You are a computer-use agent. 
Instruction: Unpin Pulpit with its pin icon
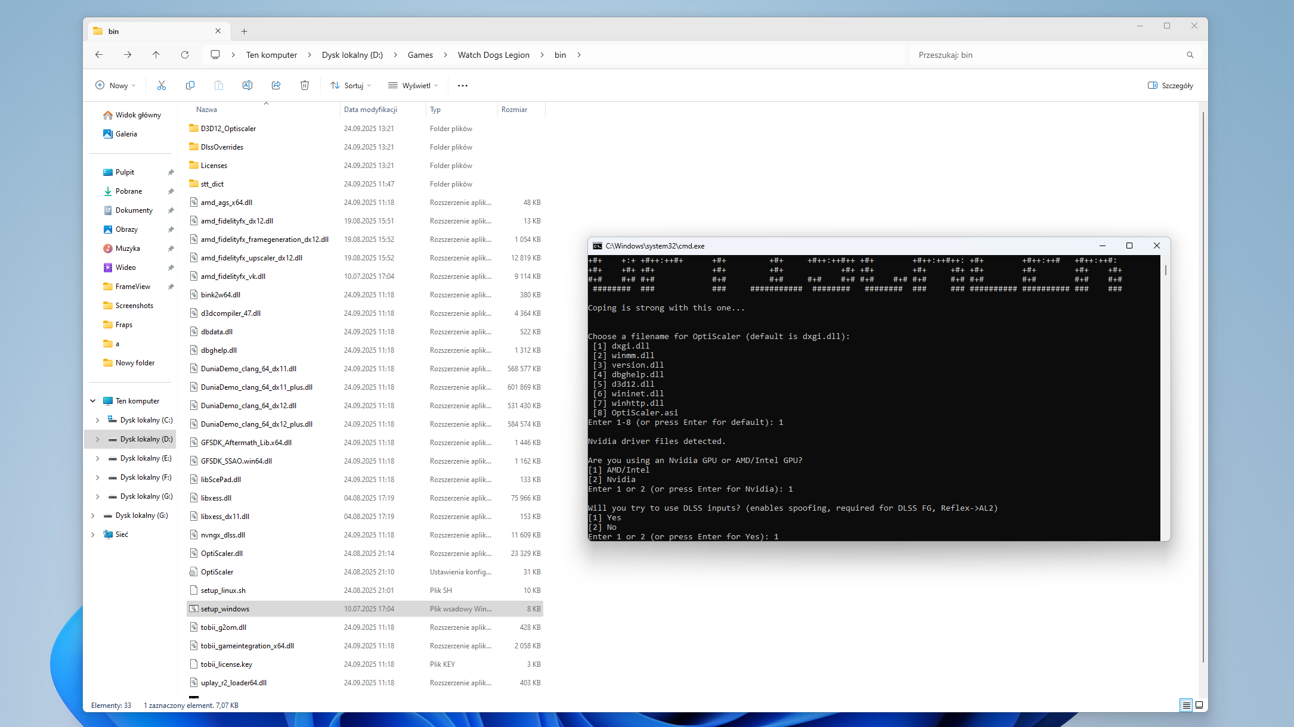click(171, 172)
